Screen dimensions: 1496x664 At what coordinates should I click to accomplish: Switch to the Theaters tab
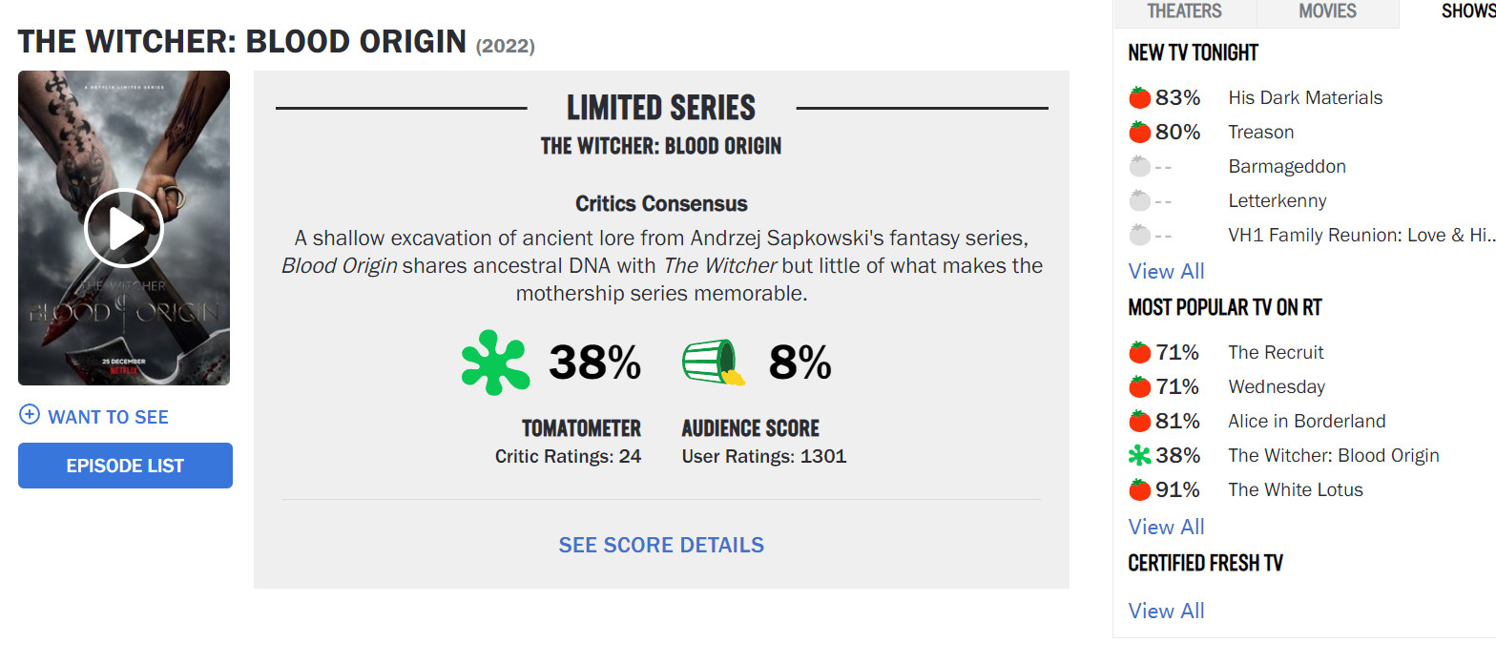click(1184, 11)
